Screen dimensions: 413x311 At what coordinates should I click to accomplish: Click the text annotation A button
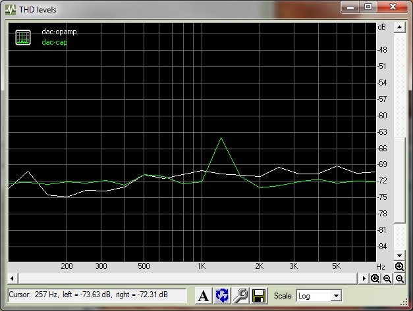coord(204,296)
